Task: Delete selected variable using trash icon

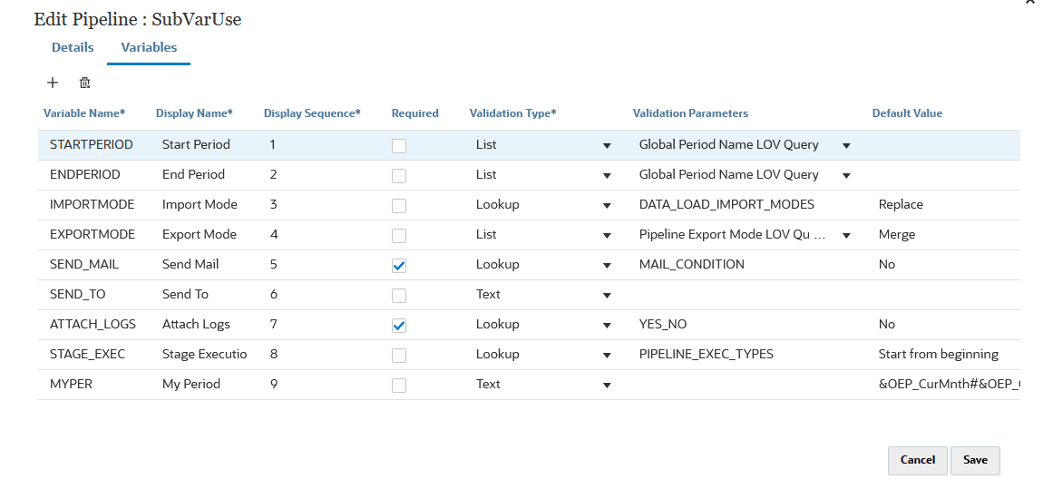Action: 84,83
